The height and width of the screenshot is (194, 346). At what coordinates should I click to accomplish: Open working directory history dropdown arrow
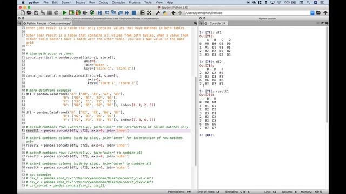click(x=312, y=13)
